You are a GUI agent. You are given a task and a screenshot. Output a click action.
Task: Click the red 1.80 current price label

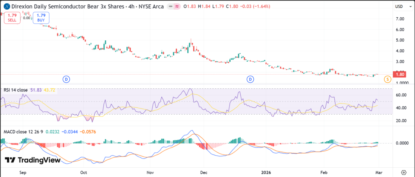[399, 74]
